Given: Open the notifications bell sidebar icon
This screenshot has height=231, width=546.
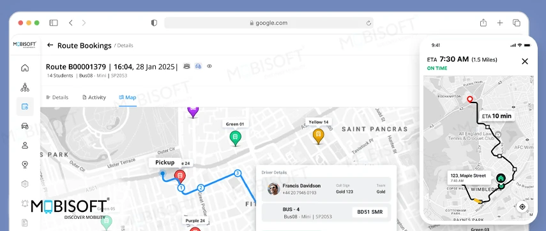Looking at the screenshot, I should point(25,203).
